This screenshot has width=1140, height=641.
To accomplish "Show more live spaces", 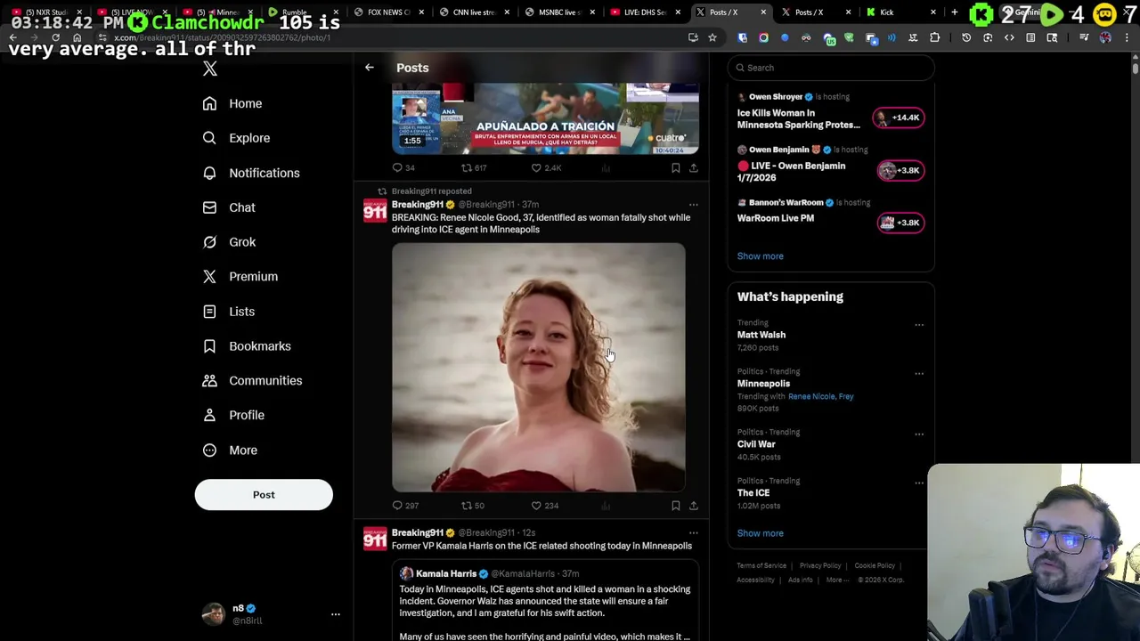I will tap(761, 256).
